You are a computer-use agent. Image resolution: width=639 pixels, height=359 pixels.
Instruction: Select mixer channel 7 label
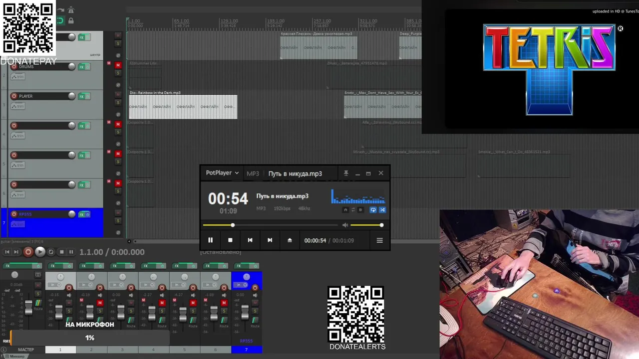[x=247, y=350]
